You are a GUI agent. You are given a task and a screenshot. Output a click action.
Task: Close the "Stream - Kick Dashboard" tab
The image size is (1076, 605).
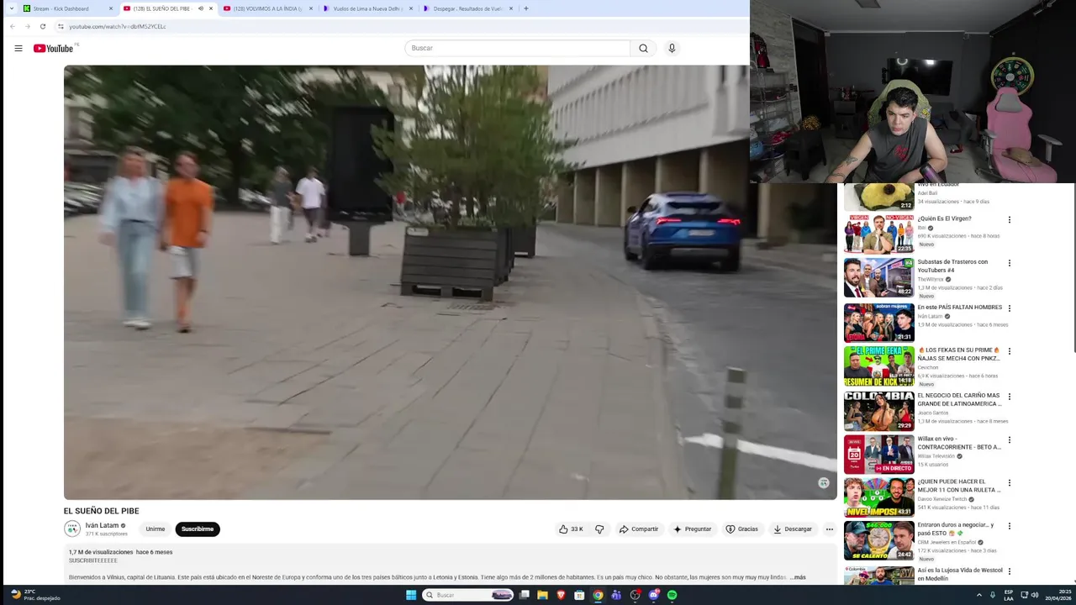point(110,8)
